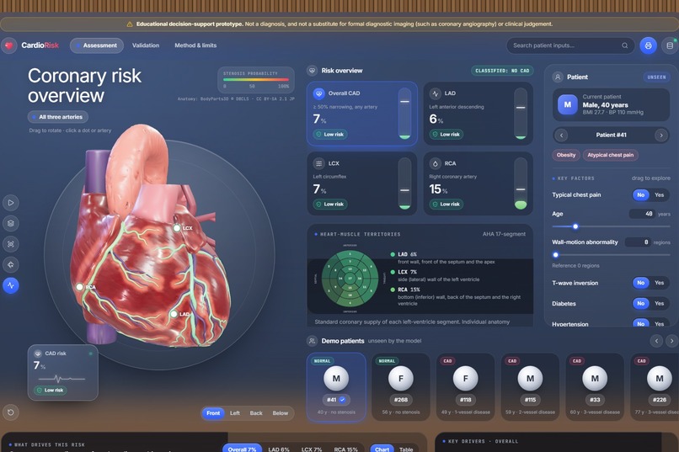The height and width of the screenshot is (452, 679).
Task: Select demo patient #115 card
Action: [530, 386]
